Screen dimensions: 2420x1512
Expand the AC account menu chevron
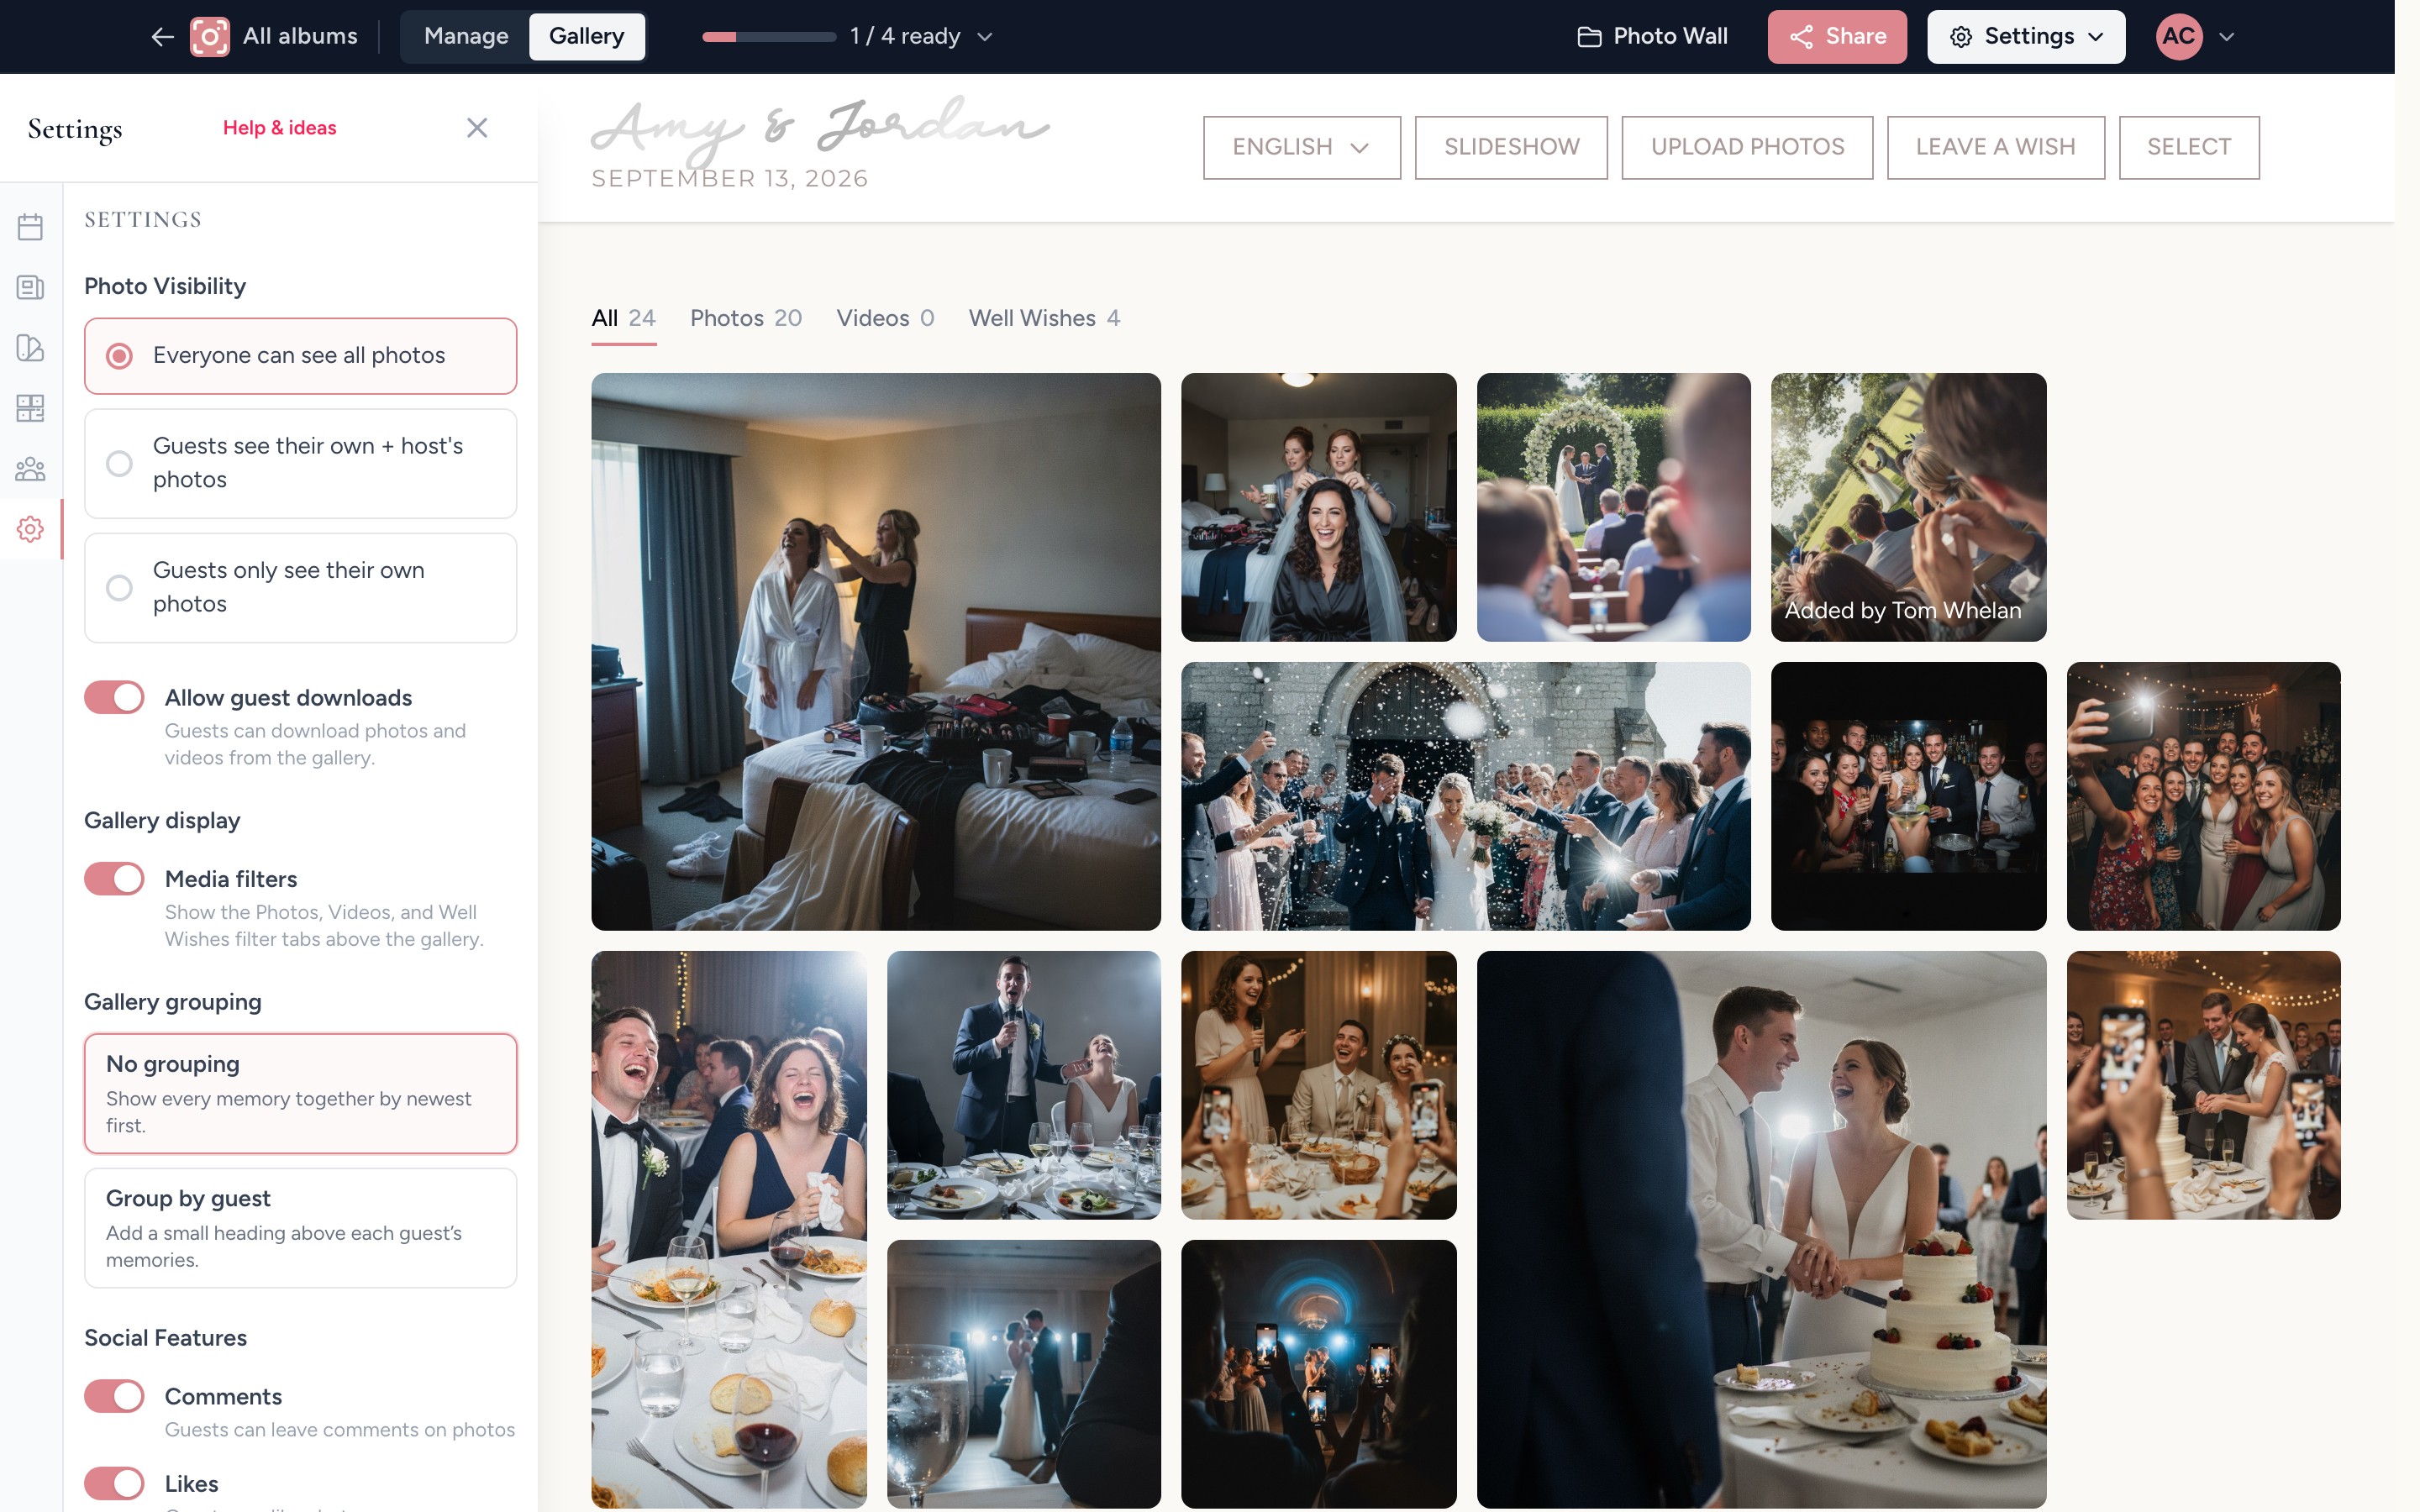pyautogui.click(x=2227, y=37)
